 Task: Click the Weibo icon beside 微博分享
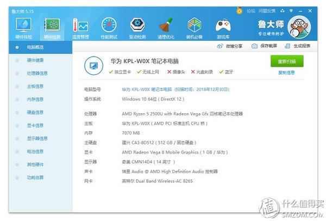pos(220,46)
